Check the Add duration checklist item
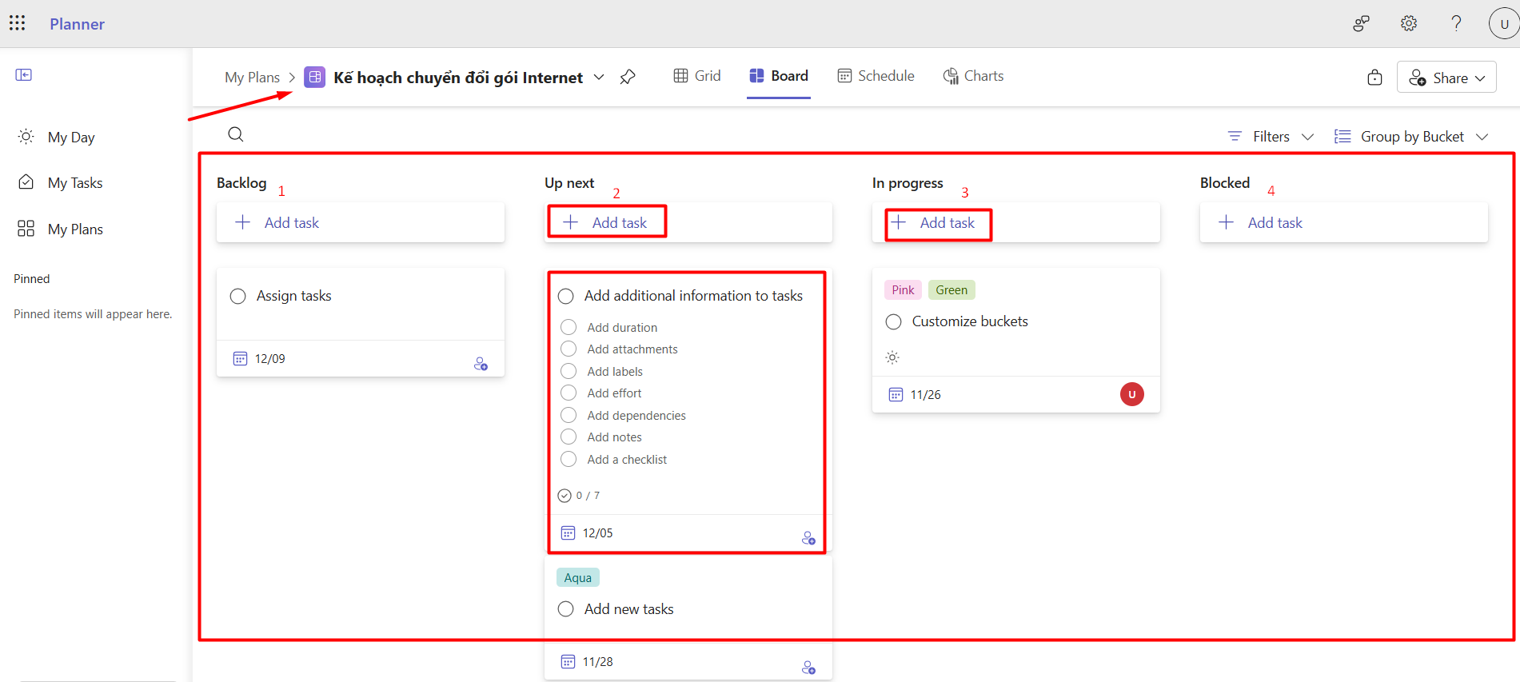This screenshot has height=682, width=1520. tap(569, 327)
